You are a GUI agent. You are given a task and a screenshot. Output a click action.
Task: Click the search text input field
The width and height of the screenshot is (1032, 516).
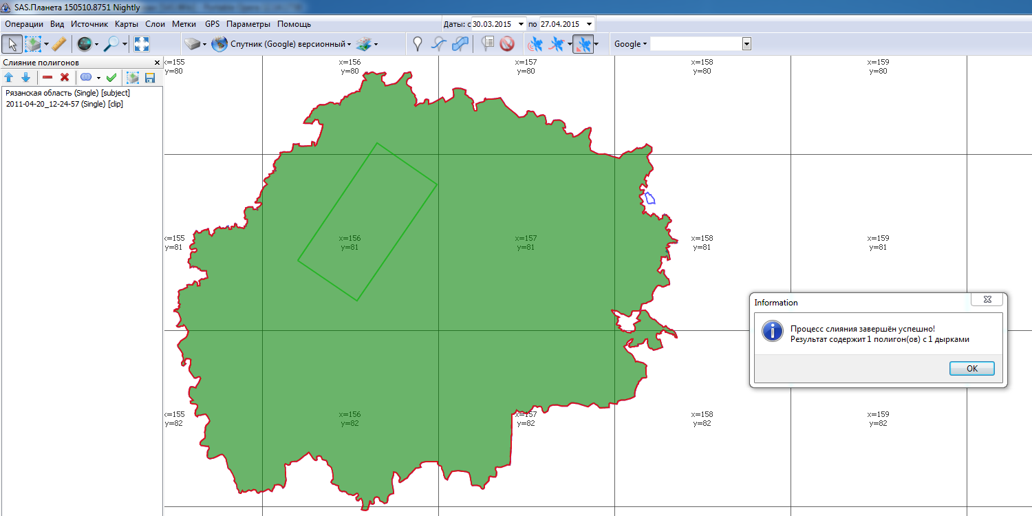point(696,44)
